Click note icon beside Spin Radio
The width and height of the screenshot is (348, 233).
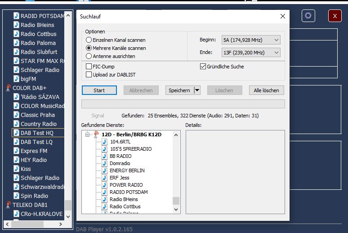pyautogui.click(x=16, y=196)
